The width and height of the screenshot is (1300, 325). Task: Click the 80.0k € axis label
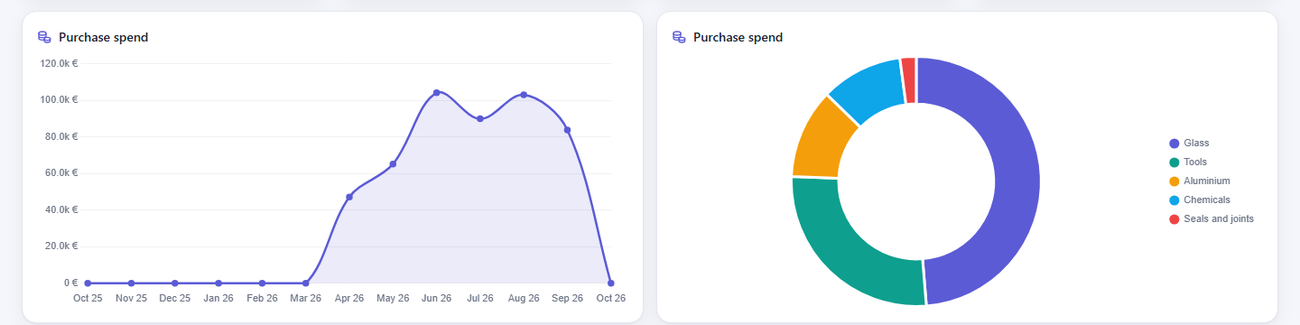click(x=61, y=136)
